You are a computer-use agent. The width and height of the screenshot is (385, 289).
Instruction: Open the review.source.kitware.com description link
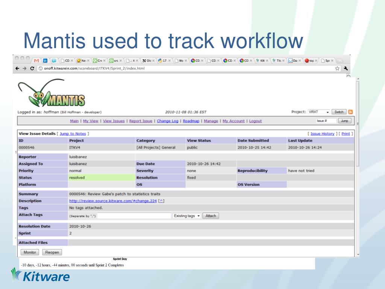(x=113, y=201)
